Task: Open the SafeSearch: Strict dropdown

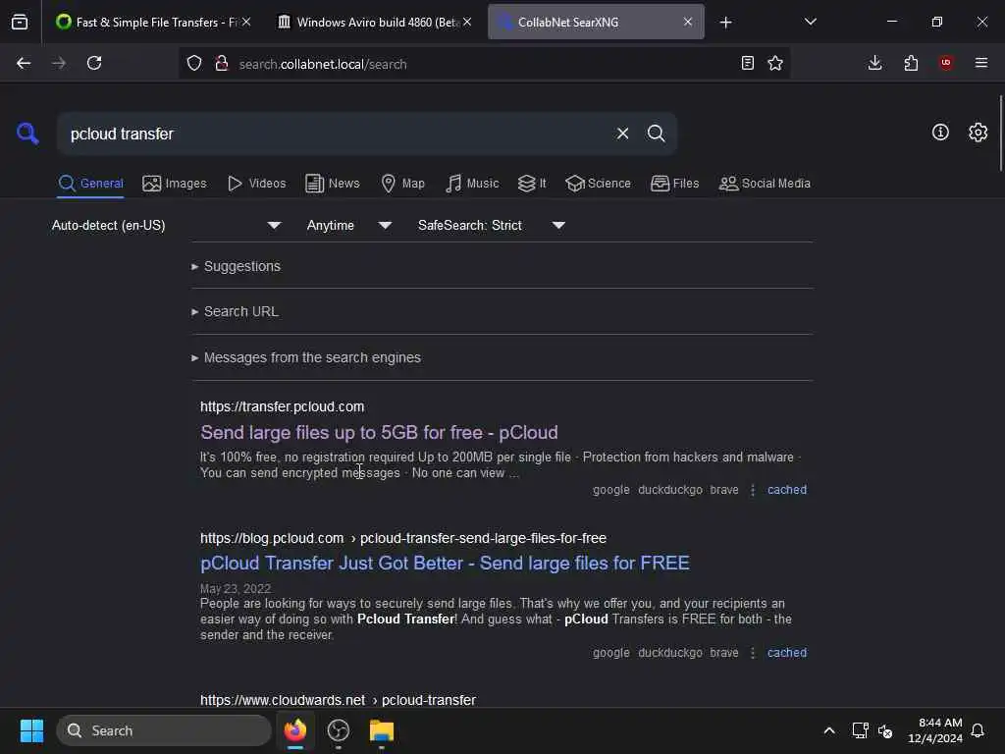Action: tap(492, 225)
